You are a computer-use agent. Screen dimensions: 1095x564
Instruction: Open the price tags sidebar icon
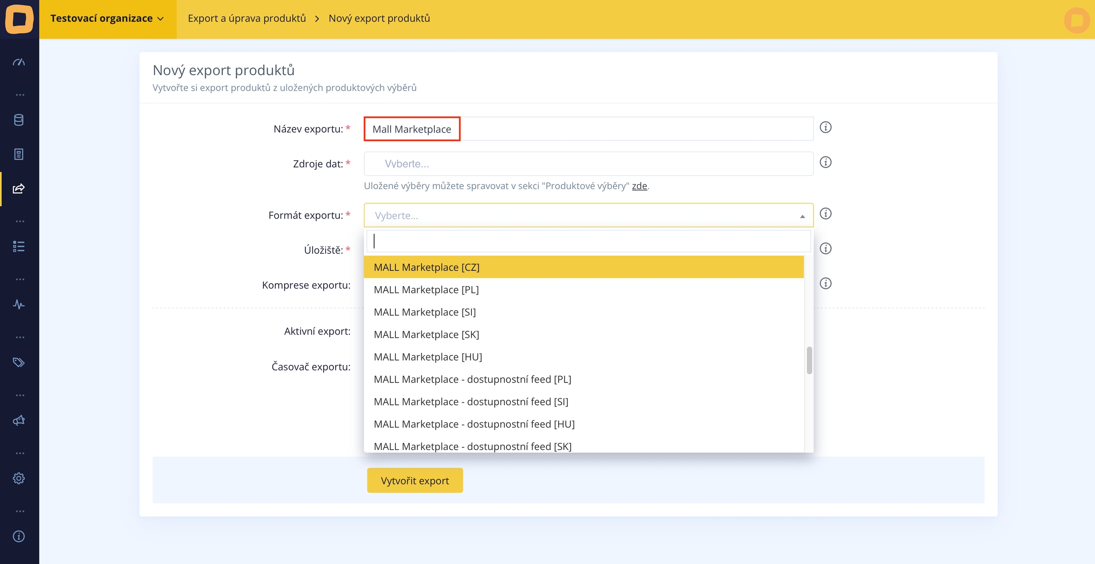pos(19,363)
